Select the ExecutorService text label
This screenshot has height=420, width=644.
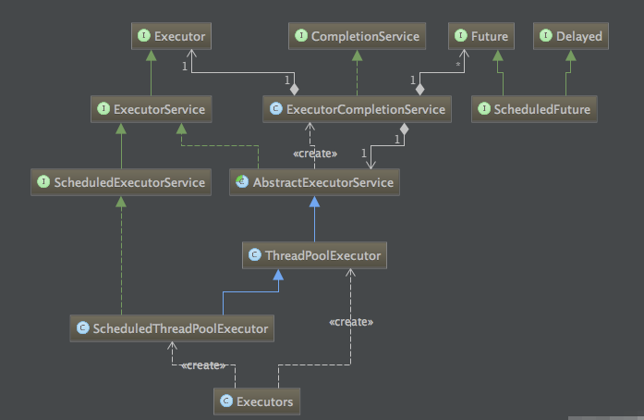[x=159, y=109]
